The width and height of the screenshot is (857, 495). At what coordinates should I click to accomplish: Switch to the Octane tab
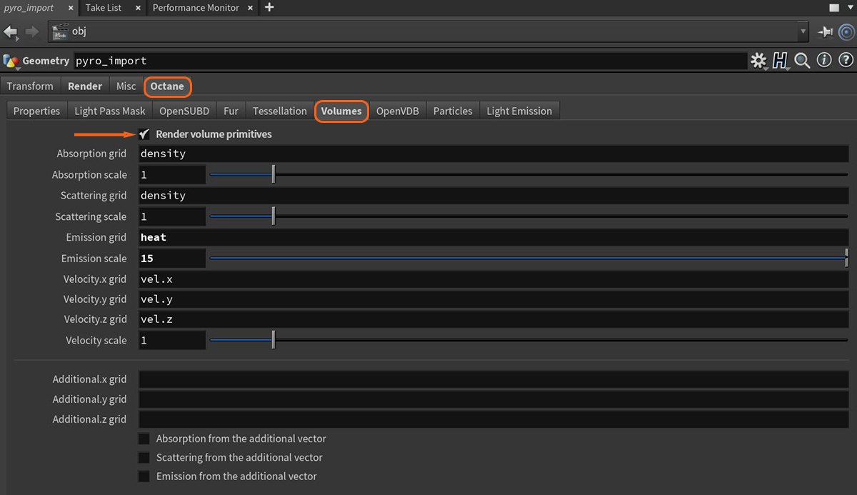(x=168, y=86)
